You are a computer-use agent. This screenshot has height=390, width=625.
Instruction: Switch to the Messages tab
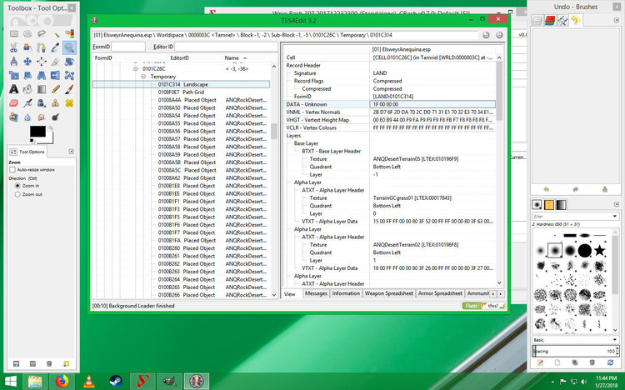(x=316, y=293)
